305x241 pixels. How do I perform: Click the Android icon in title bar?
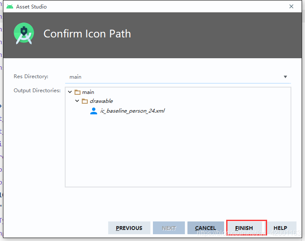pyautogui.click(x=10, y=7)
